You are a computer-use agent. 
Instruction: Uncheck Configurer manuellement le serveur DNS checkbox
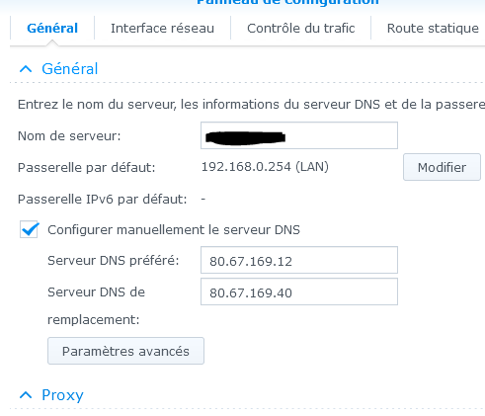coord(29,229)
